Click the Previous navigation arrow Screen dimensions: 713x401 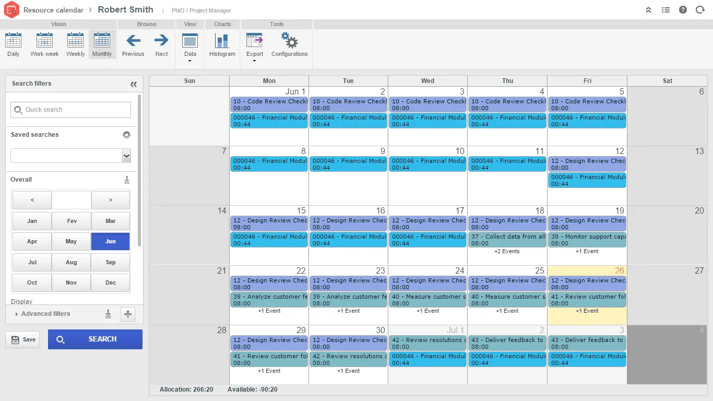[133, 46]
